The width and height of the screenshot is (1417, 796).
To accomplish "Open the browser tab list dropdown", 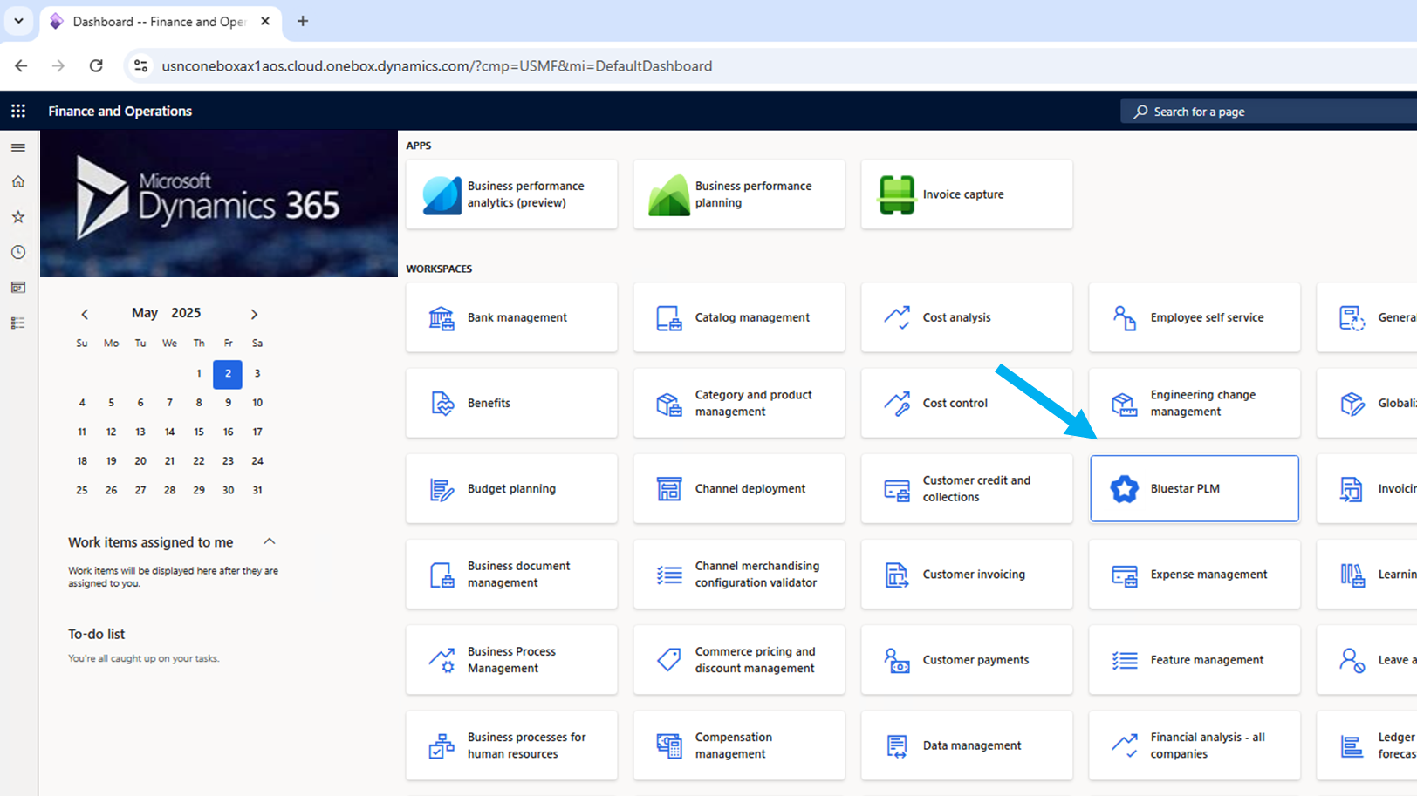I will pyautogui.click(x=18, y=21).
